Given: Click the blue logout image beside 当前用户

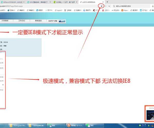Looking at the screenshot, I should click(62, 21).
